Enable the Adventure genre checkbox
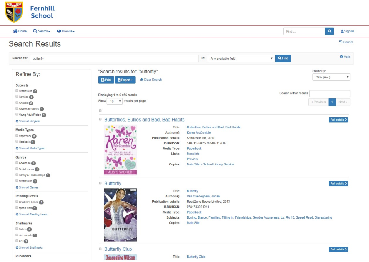Image resolution: width=369 pixels, height=262 pixels. point(16,163)
